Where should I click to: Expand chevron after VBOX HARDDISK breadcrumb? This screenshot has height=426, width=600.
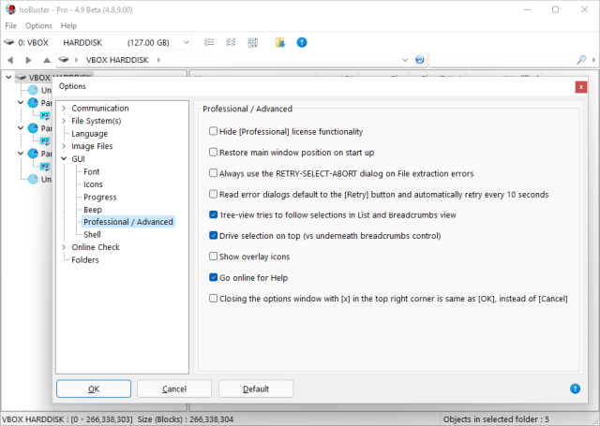pos(158,60)
